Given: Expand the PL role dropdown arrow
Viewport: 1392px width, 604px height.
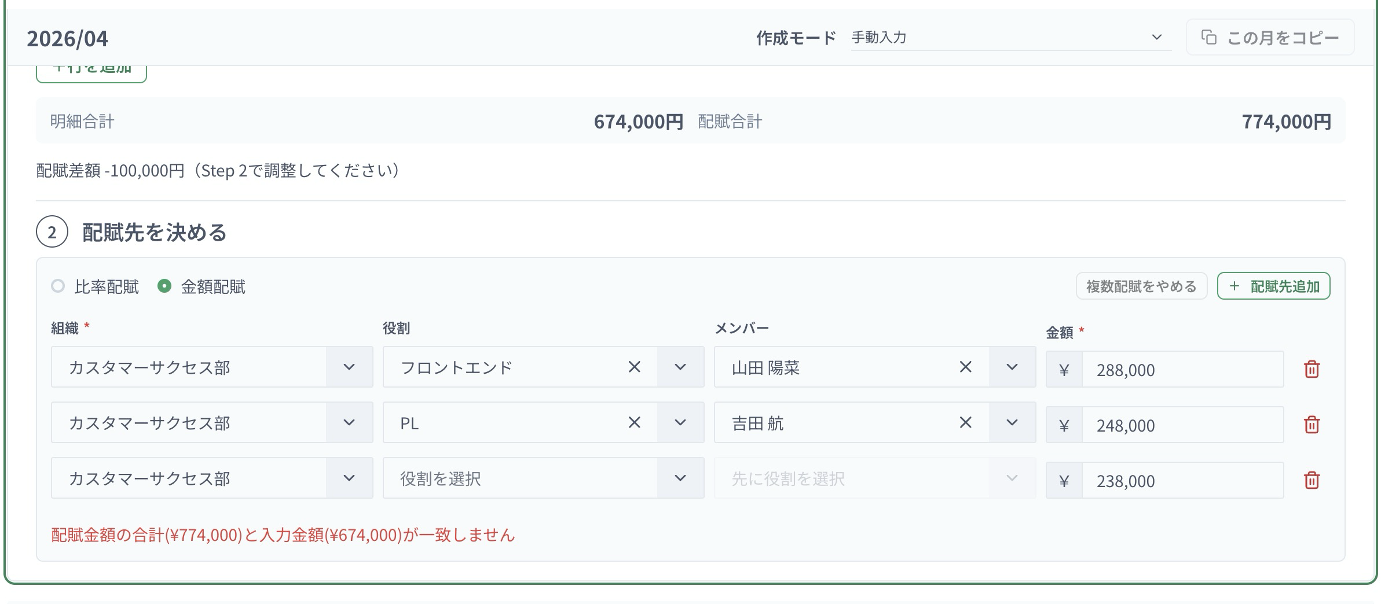Looking at the screenshot, I should point(680,422).
